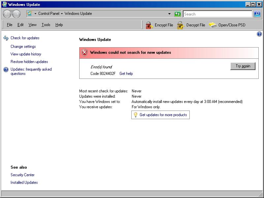Click the Decrypt File yellow padlock icon
The height and width of the screenshot is (198, 264).
[x=180, y=25]
